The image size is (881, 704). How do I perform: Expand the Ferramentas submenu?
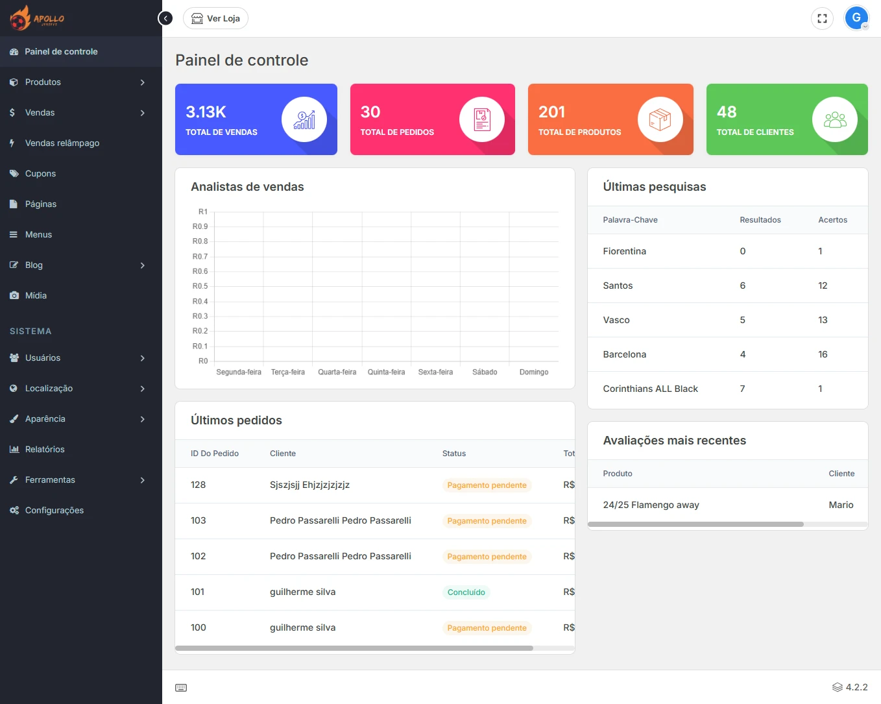pos(142,480)
